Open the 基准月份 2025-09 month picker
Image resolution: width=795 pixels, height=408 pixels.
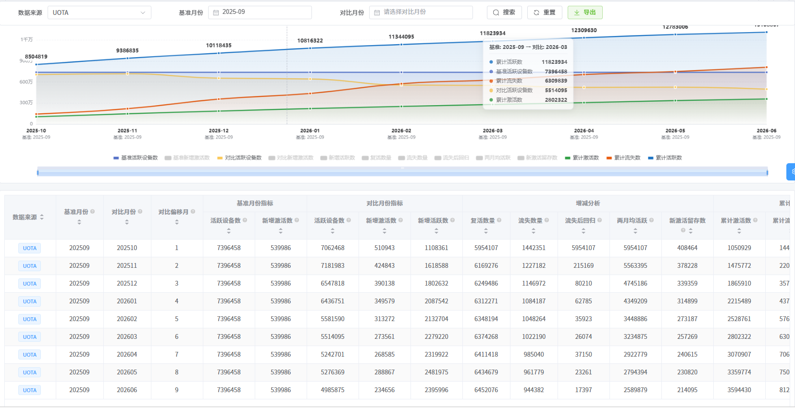(260, 12)
